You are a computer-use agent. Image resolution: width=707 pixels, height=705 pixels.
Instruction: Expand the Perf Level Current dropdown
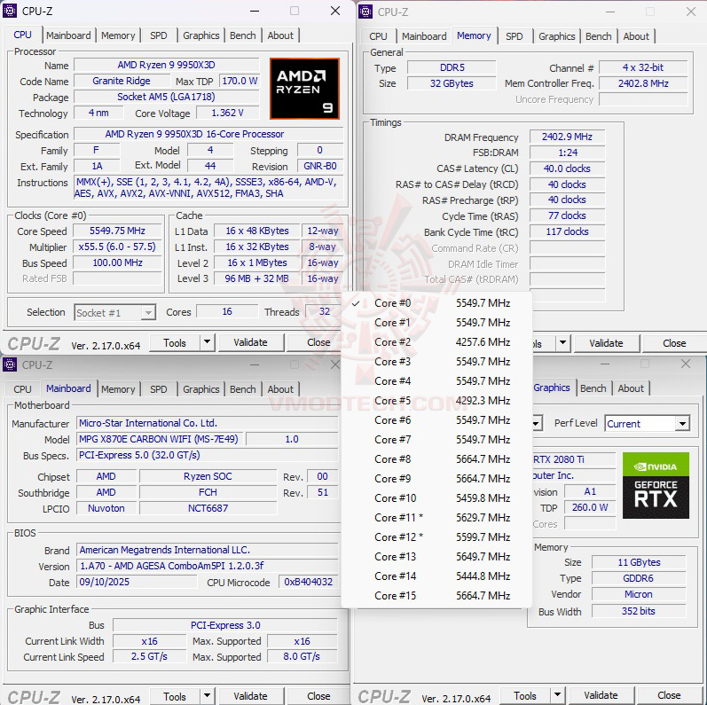point(683,424)
